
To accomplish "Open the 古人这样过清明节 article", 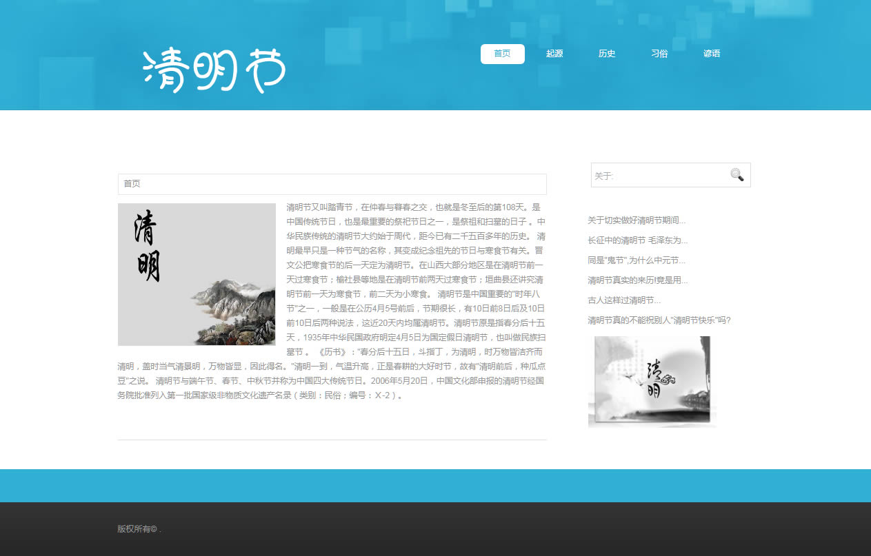I will [x=624, y=300].
